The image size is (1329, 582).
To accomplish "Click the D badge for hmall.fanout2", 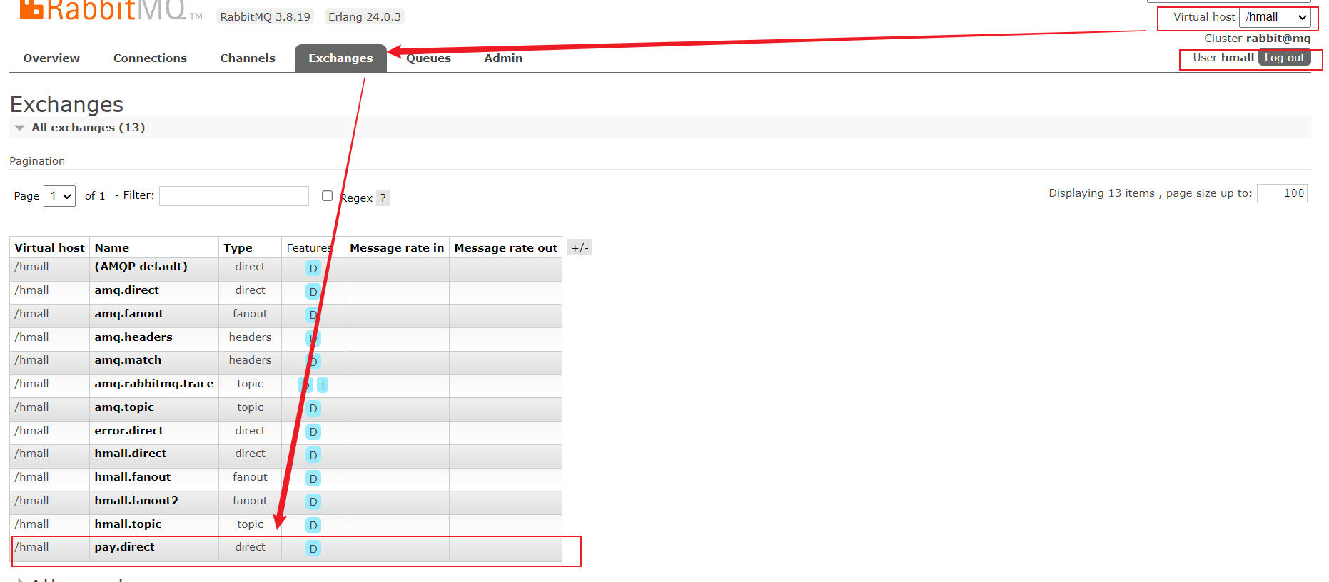I will click(313, 502).
